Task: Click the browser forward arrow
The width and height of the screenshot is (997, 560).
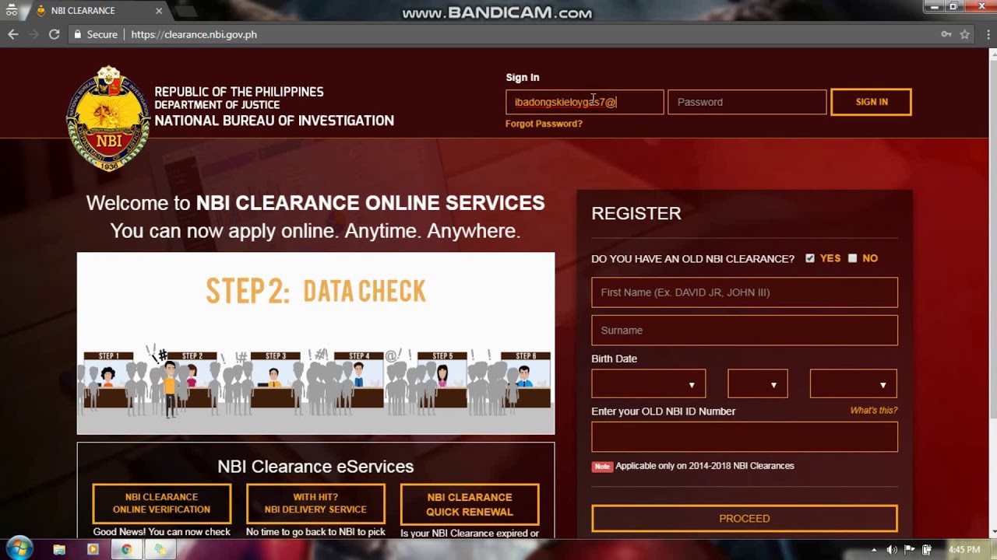Action: (33, 34)
